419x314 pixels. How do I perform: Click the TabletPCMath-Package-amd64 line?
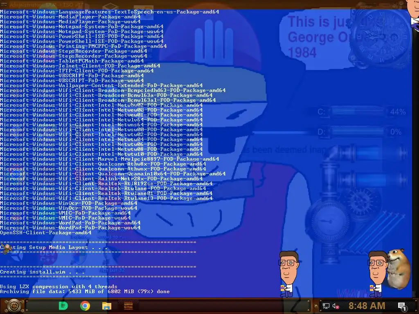(72, 61)
